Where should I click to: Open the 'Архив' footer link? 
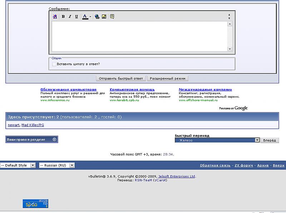click(x=263, y=165)
